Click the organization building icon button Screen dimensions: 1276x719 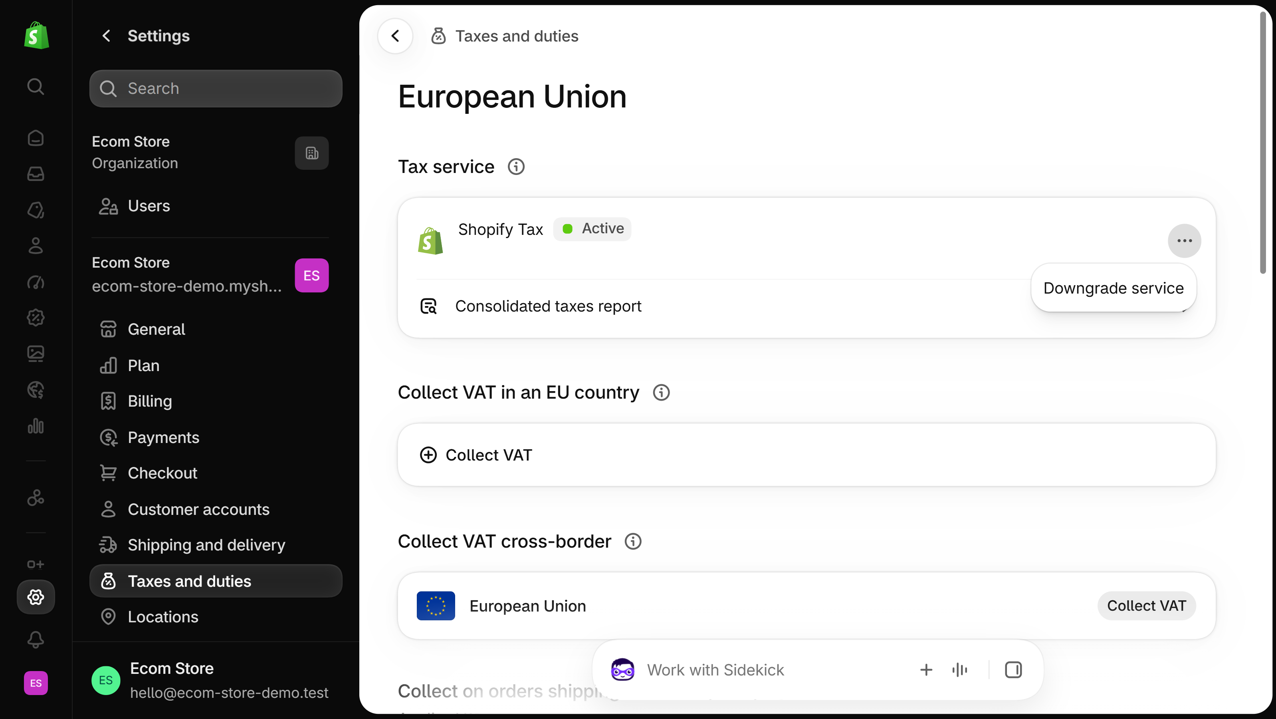coord(311,153)
